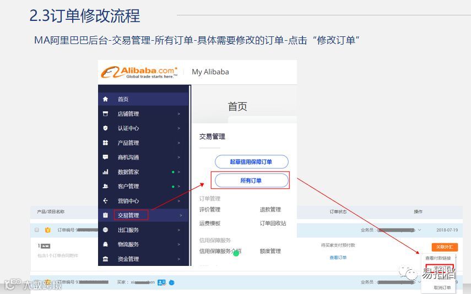
Task: Click the bank icon beside 资金管理
Action: click(x=105, y=259)
